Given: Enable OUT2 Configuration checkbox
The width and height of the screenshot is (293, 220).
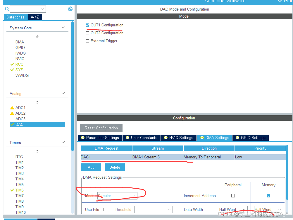Looking at the screenshot, I should 87,33.
